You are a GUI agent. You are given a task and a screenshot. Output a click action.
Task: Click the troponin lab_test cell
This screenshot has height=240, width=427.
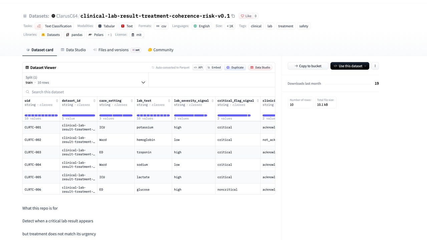pos(153,152)
